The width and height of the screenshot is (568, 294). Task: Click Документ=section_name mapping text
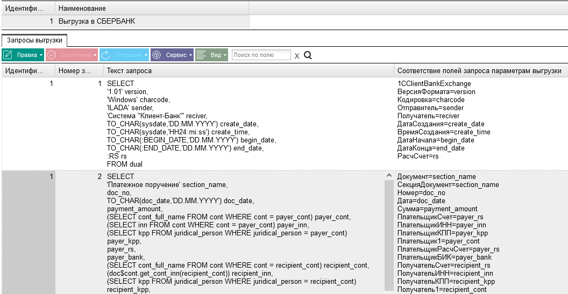437,177
